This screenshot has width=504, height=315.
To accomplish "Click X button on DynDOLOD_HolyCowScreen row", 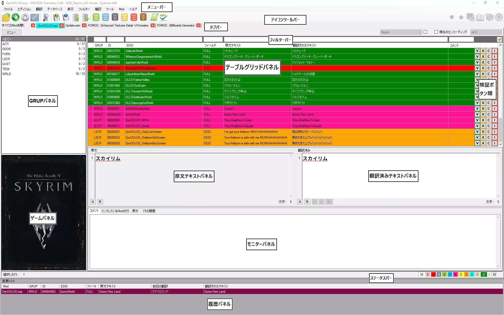I will pyautogui.click(x=483, y=132).
